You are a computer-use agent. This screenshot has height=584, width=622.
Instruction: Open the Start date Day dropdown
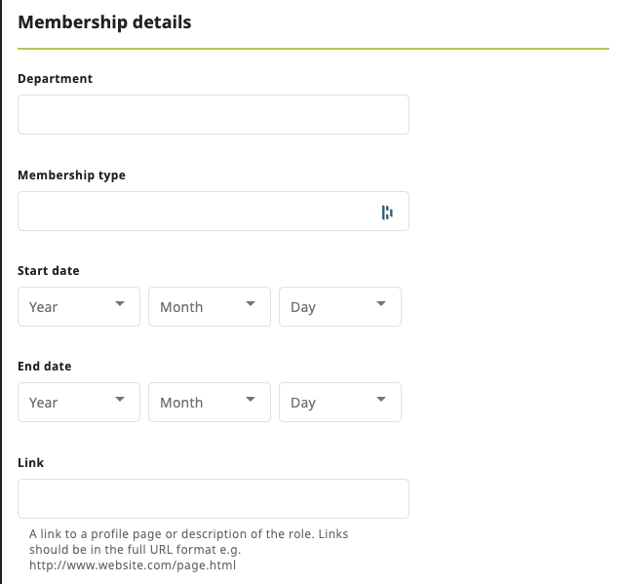(x=340, y=306)
